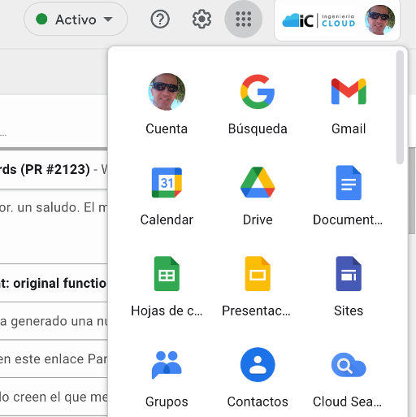Viewport: 416px width, 417px height.
Task: Open email 'generado una nu' row
Action: (x=54, y=321)
